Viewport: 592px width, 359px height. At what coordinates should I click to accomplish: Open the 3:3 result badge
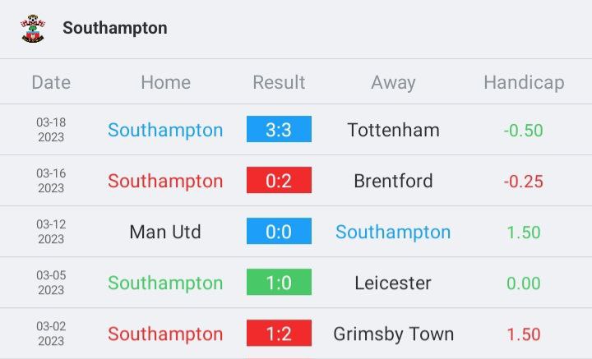point(279,129)
